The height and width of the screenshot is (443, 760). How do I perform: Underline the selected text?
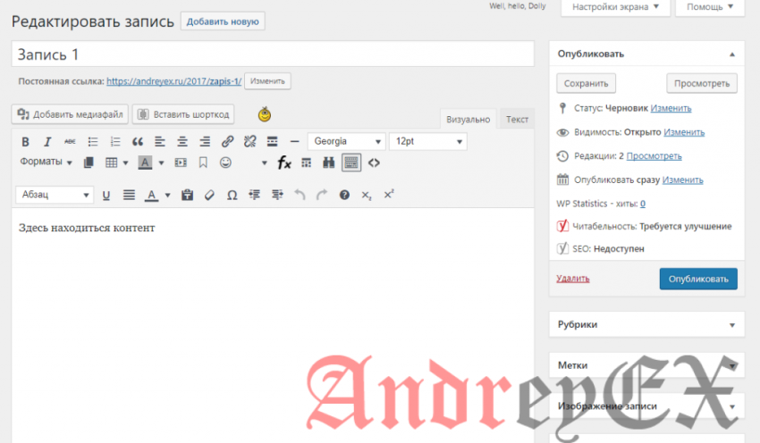coord(106,195)
